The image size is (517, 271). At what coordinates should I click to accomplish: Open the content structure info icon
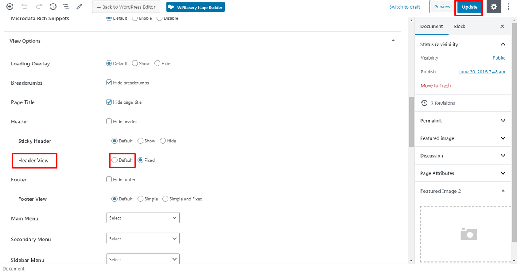(x=53, y=7)
